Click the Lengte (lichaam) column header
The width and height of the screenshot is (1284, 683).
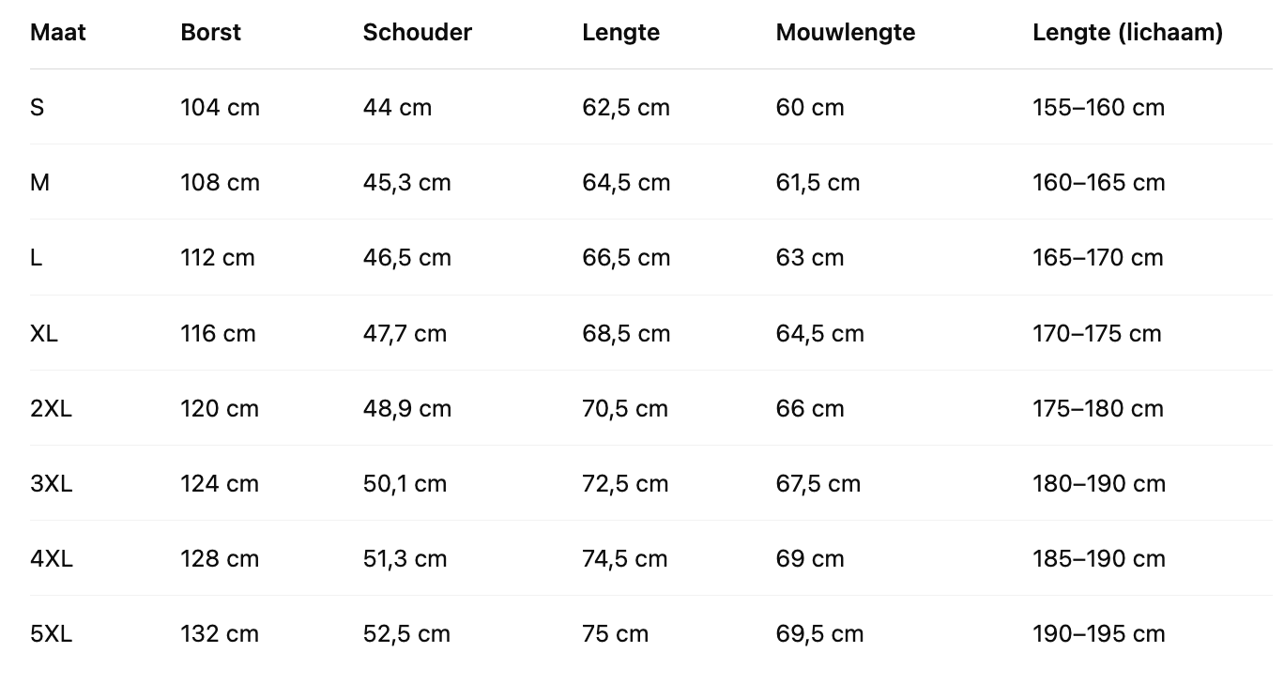(x=1127, y=32)
